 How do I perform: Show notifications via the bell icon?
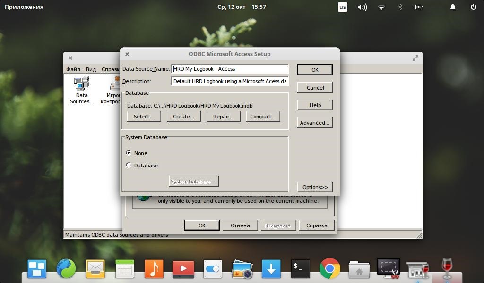(452, 7)
